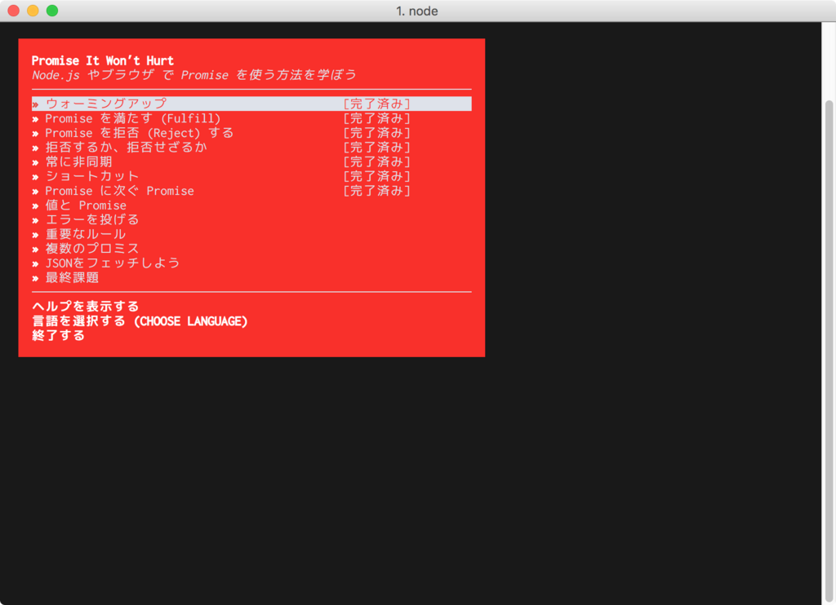Screen dimensions: 836x605
Task: Click the Promise It Won't Hurt title
Action: click(x=102, y=60)
